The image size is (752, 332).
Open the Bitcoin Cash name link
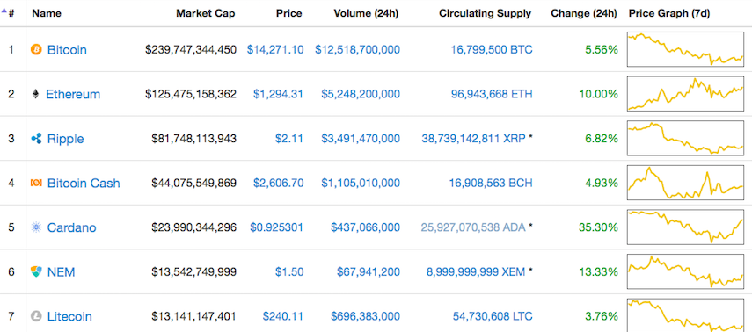[x=84, y=183]
